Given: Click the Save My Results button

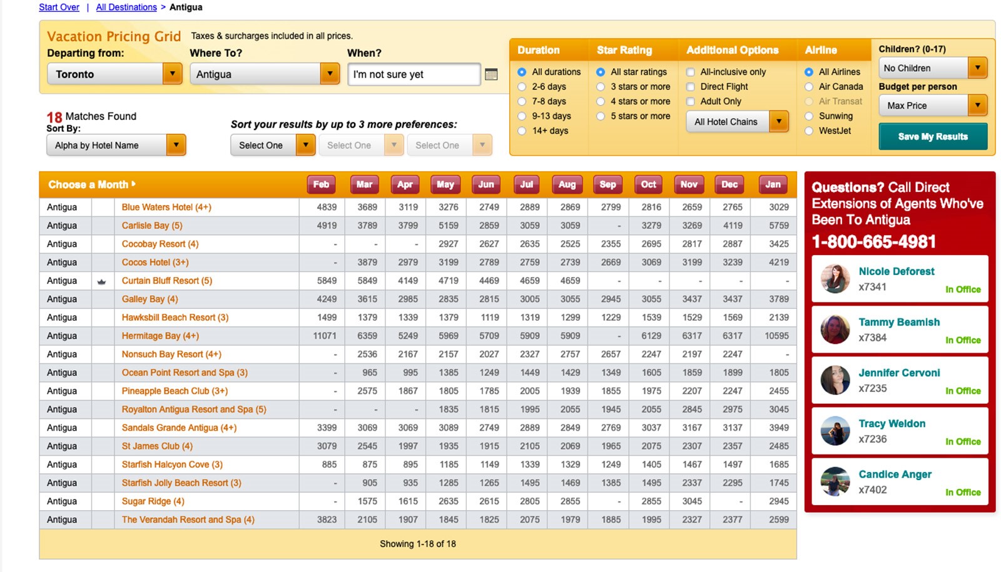Looking at the screenshot, I should click(x=933, y=136).
